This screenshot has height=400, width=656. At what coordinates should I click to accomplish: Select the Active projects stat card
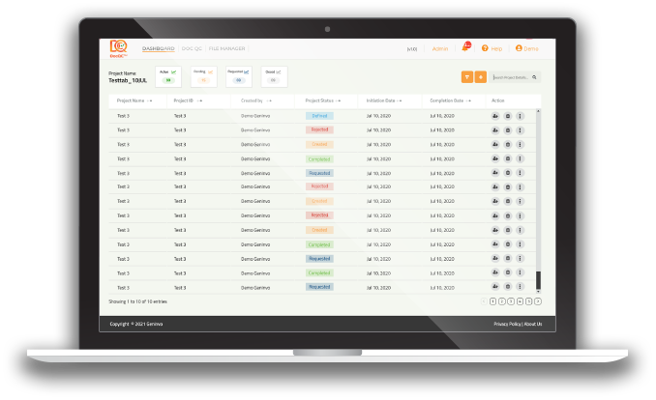pos(168,76)
